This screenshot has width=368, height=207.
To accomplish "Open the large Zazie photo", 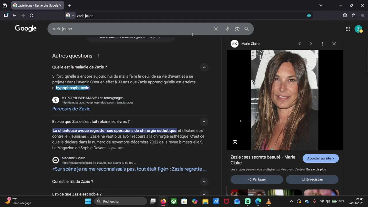I will point(285,100).
